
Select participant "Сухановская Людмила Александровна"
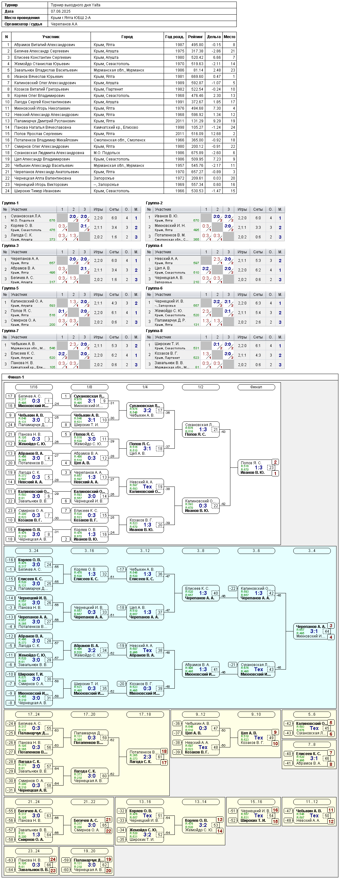pos(49,153)
